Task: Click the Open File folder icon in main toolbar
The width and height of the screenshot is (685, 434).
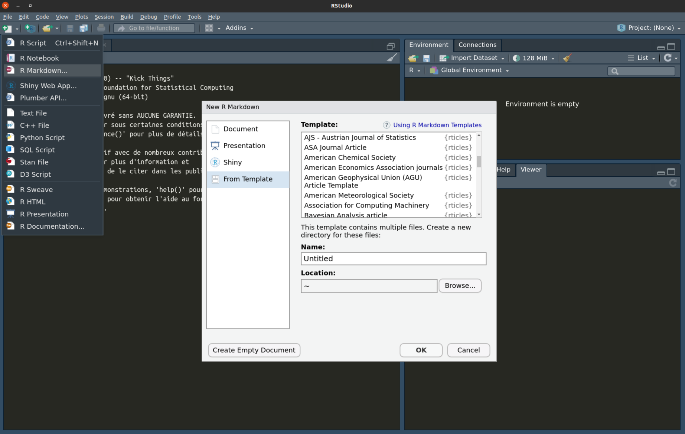Action: 47,28
